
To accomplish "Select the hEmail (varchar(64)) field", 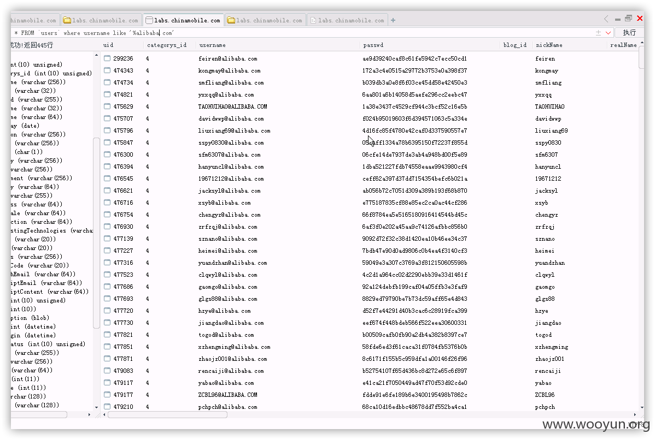I will pyautogui.click(x=43, y=275).
